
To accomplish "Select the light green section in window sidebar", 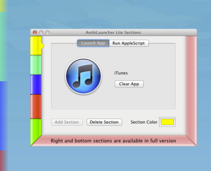I will click(x=36, y=65).
